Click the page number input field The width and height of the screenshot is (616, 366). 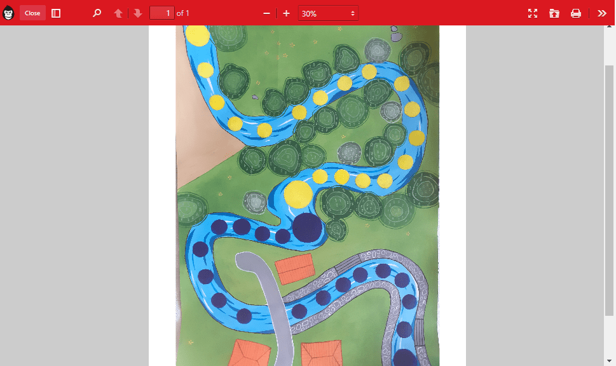(161, 13)
